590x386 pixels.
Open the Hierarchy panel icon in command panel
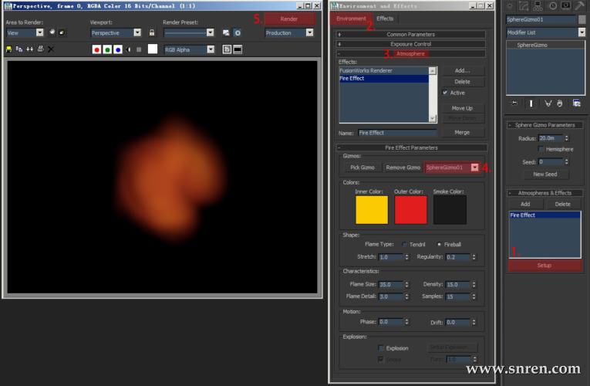538,5
